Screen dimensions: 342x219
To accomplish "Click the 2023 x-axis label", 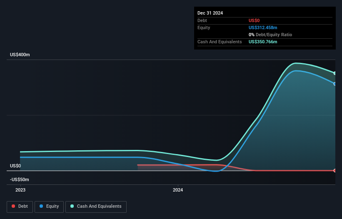I will click(20, 190).
